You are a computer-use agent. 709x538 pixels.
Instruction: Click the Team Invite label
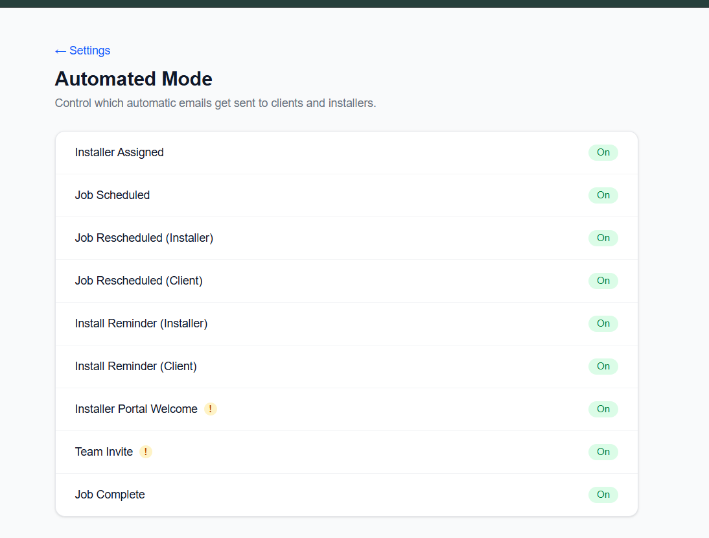coord(104,452)
